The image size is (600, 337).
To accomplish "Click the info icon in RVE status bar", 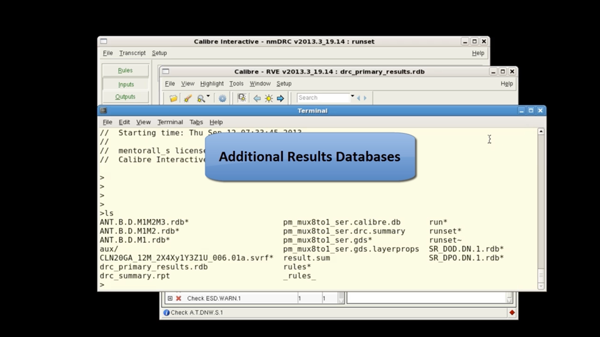I will tap(166, 313).
